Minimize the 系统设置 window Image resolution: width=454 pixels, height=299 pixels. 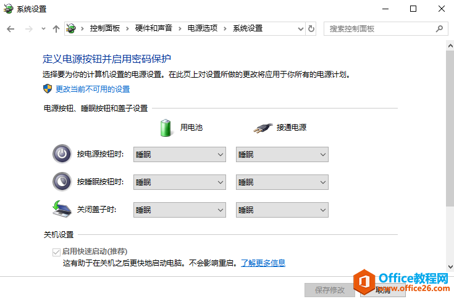point(385,9)
